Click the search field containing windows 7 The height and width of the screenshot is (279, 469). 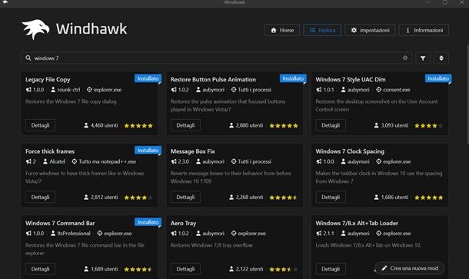pos(216,58)
